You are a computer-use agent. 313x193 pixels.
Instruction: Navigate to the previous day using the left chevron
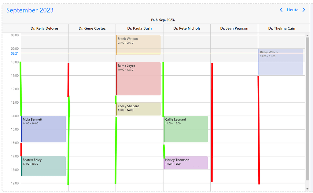(281, 9)
